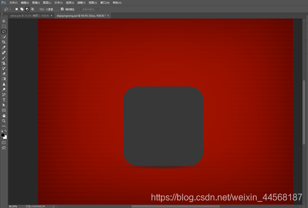Choose Intersect with Selection mode

point(32,9)
